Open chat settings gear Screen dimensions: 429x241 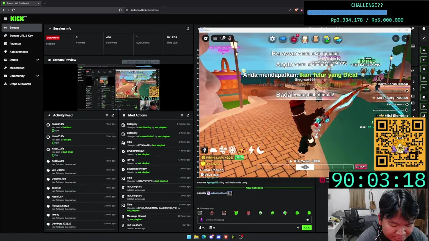pyautogui.click(x=298, y=228)
